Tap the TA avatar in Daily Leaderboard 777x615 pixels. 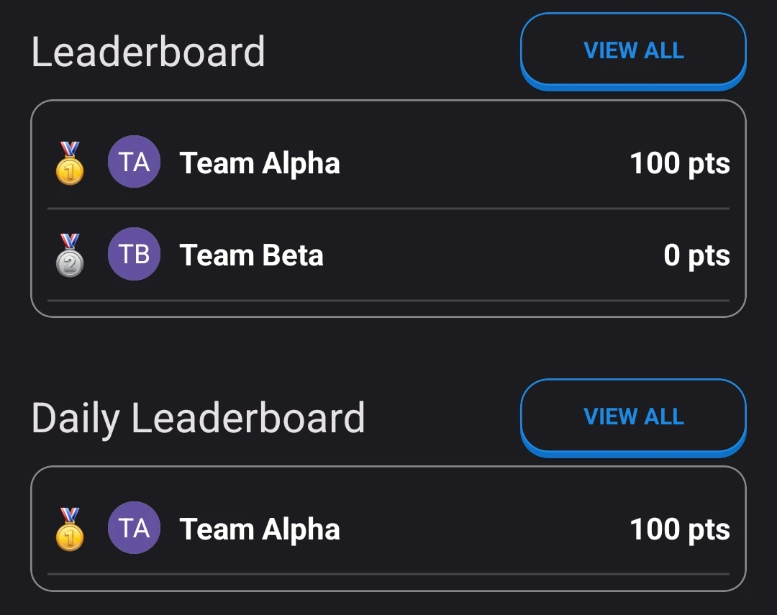click(x=134, y=528)
